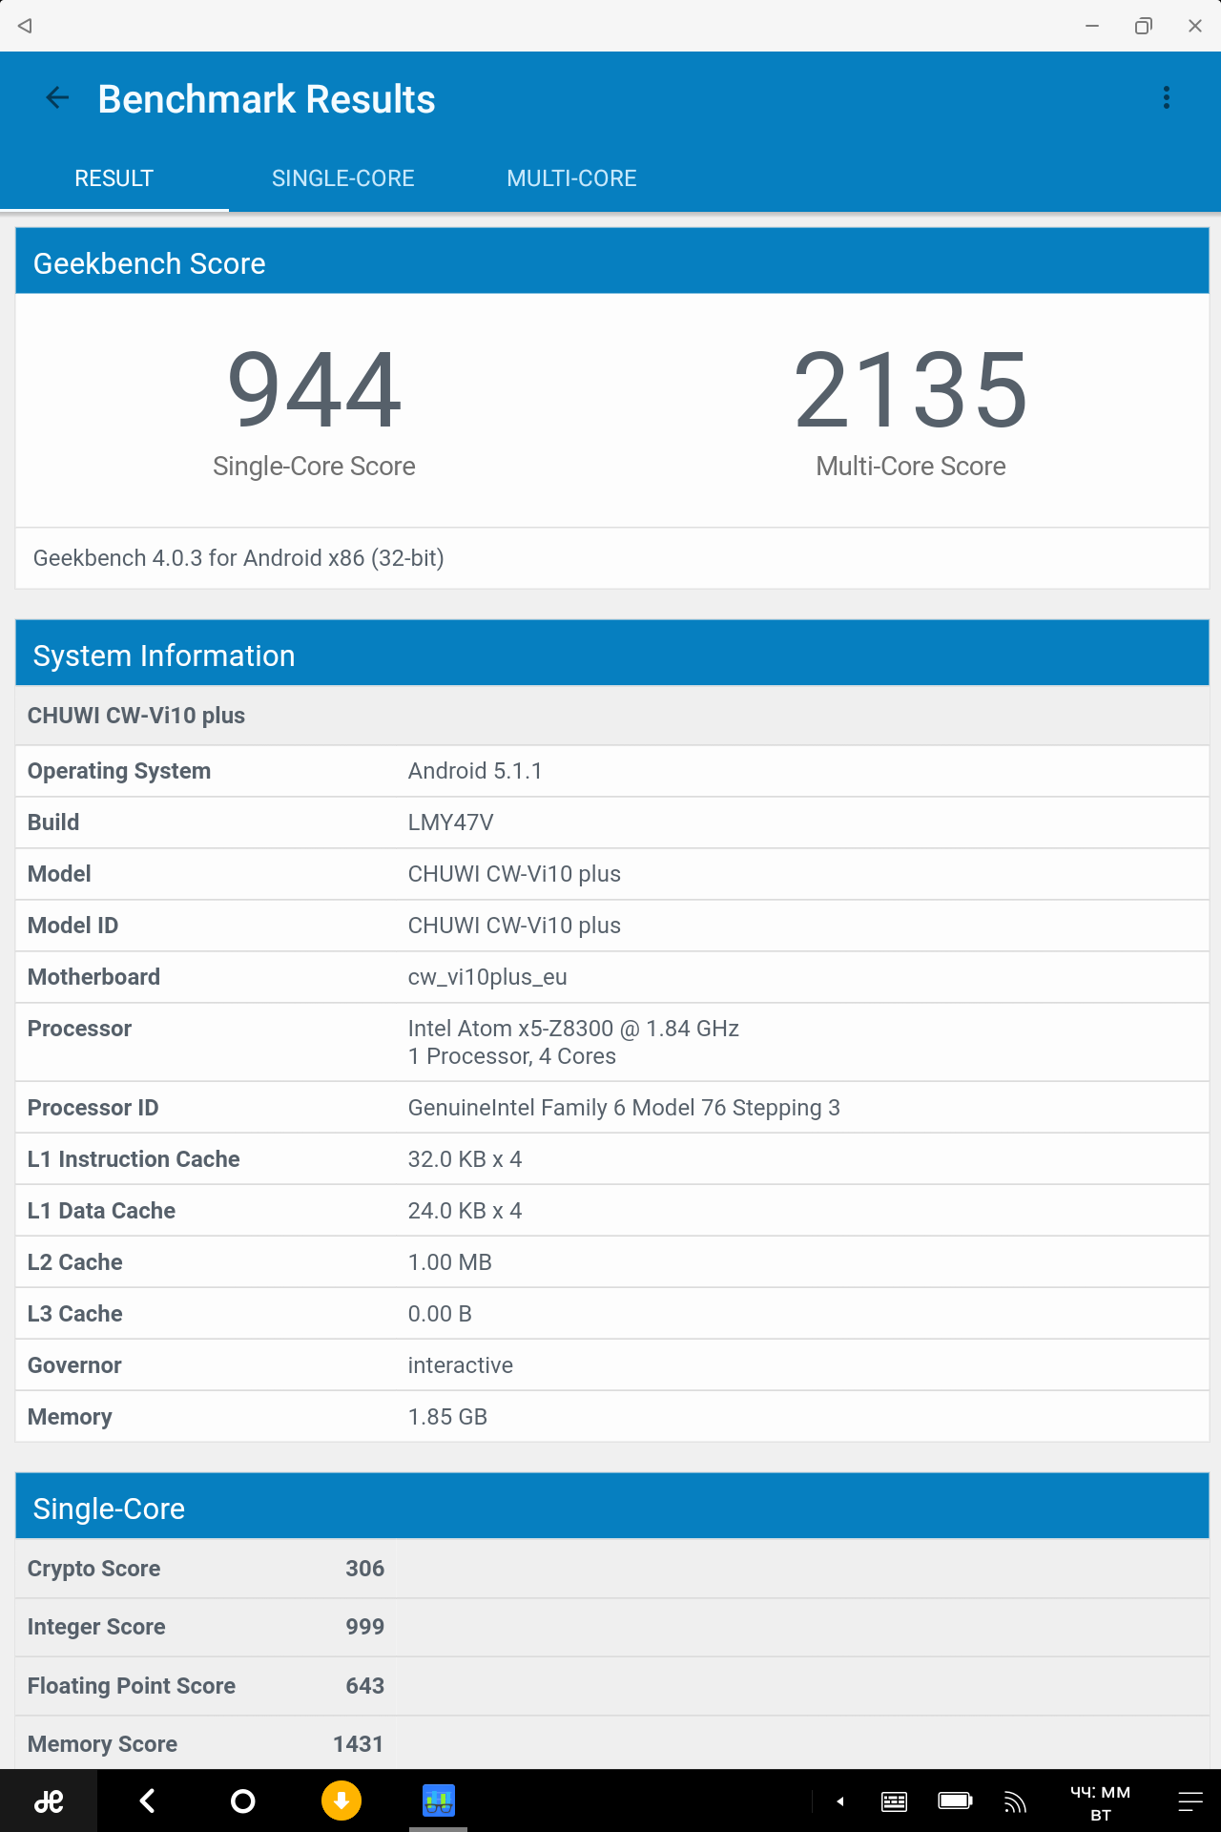The height and width of the screenshot is (1832, 1221).
Task: Switch to the RESULT tab
Action: (114, 178)
